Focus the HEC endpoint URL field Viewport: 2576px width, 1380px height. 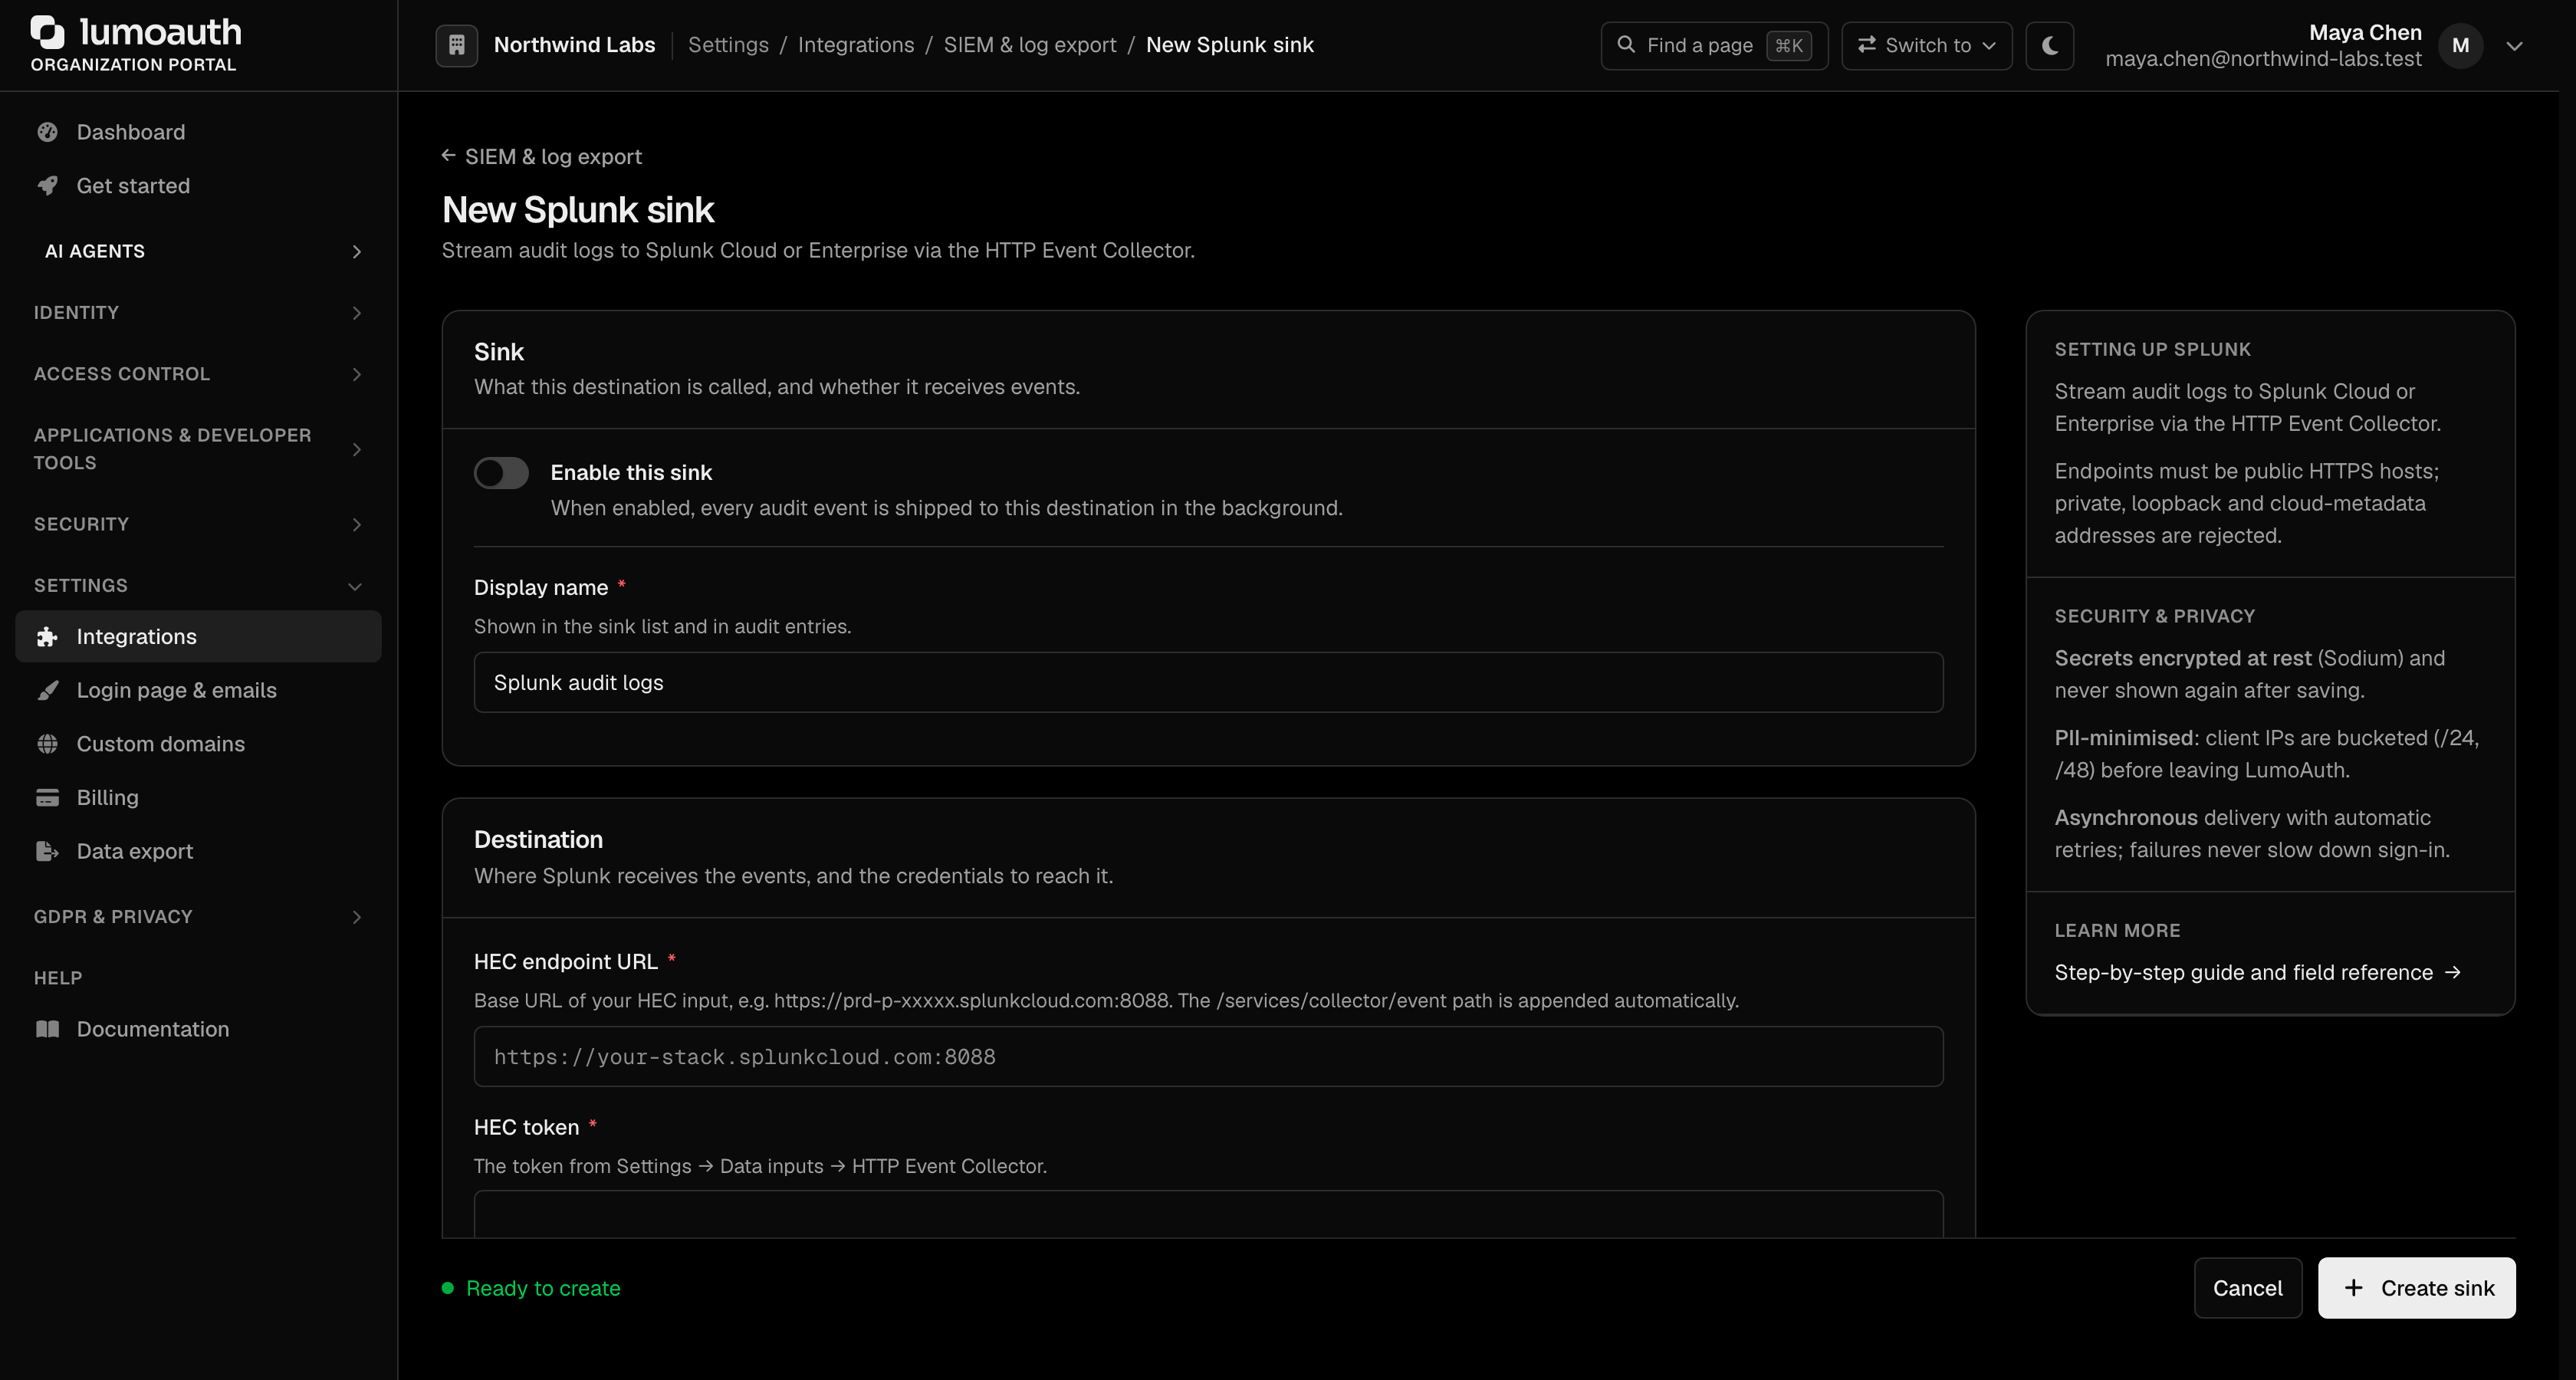tap(1208, 1056)
